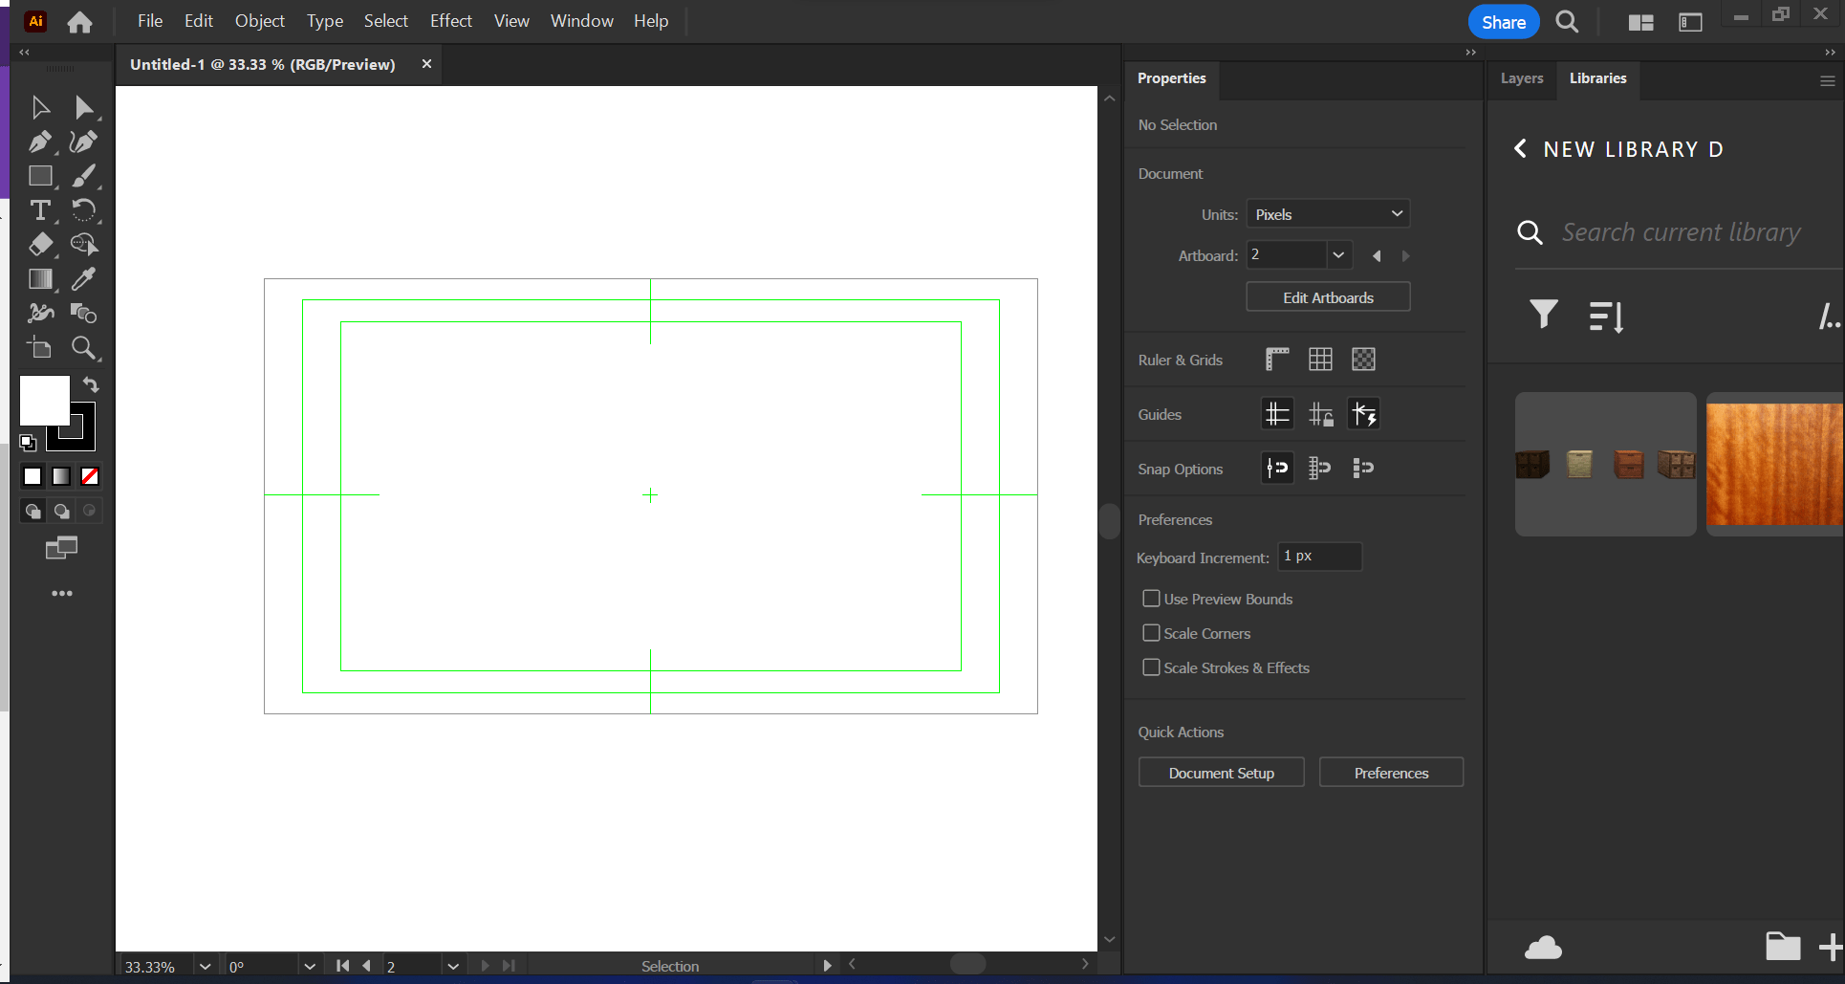Hide guides in the Properties panel
Screen dimensions: 1845x984
pyautogui.click(x=1277, y=413)
